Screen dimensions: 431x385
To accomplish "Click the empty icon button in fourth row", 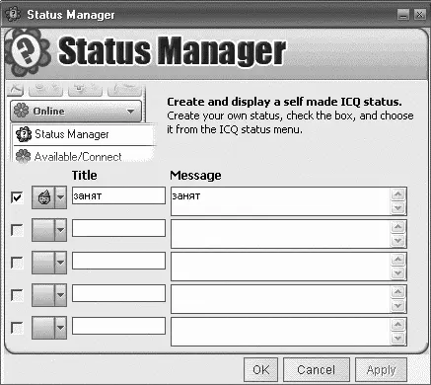I will click(x=43, y=295).
